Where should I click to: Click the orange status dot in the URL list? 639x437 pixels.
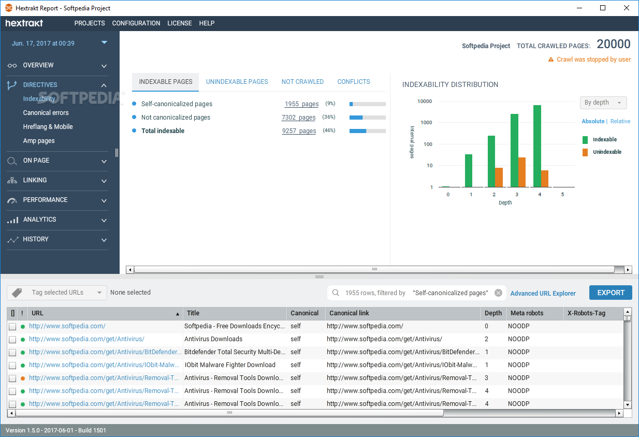pyautogui.click(x=23, y=378)
